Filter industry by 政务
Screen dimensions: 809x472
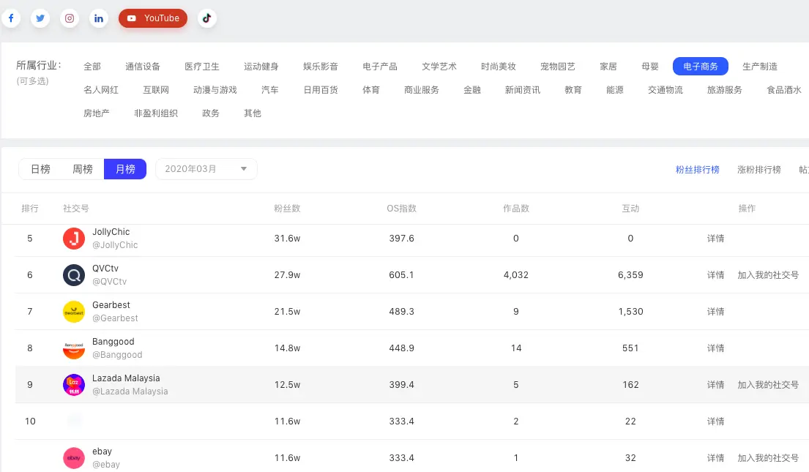click(x=211, y=113)
